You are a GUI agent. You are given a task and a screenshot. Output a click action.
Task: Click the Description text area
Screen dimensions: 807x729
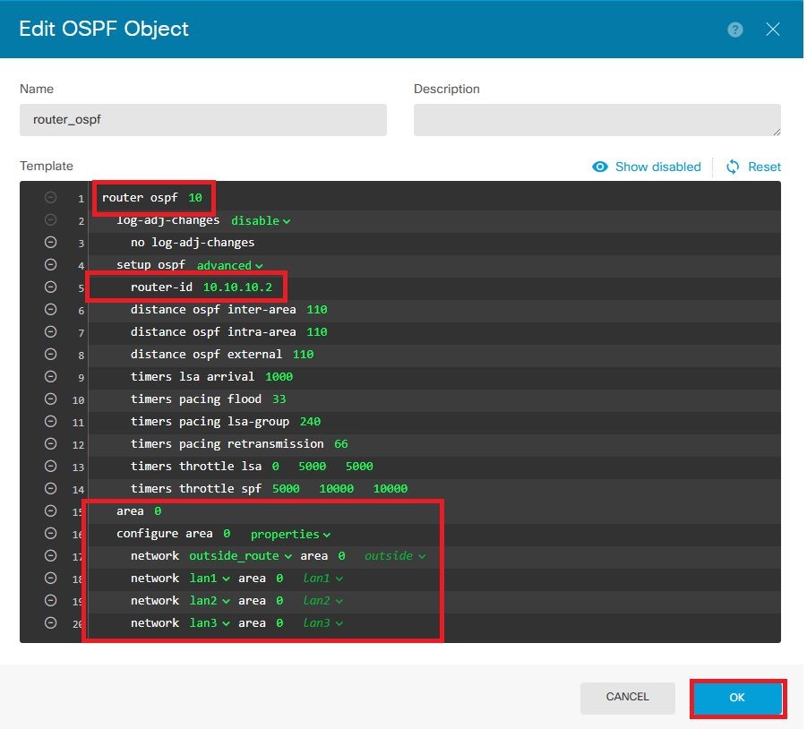597,120
